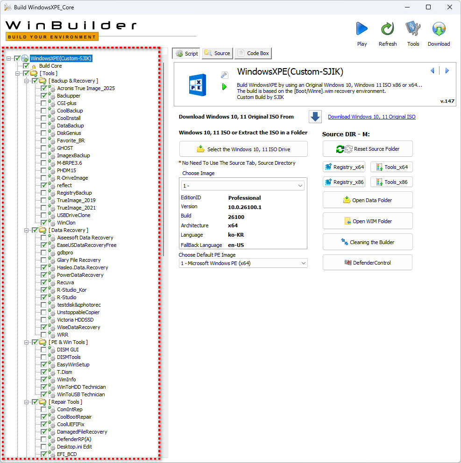Click the gear icon beside WimInfo

coord(52,380)
